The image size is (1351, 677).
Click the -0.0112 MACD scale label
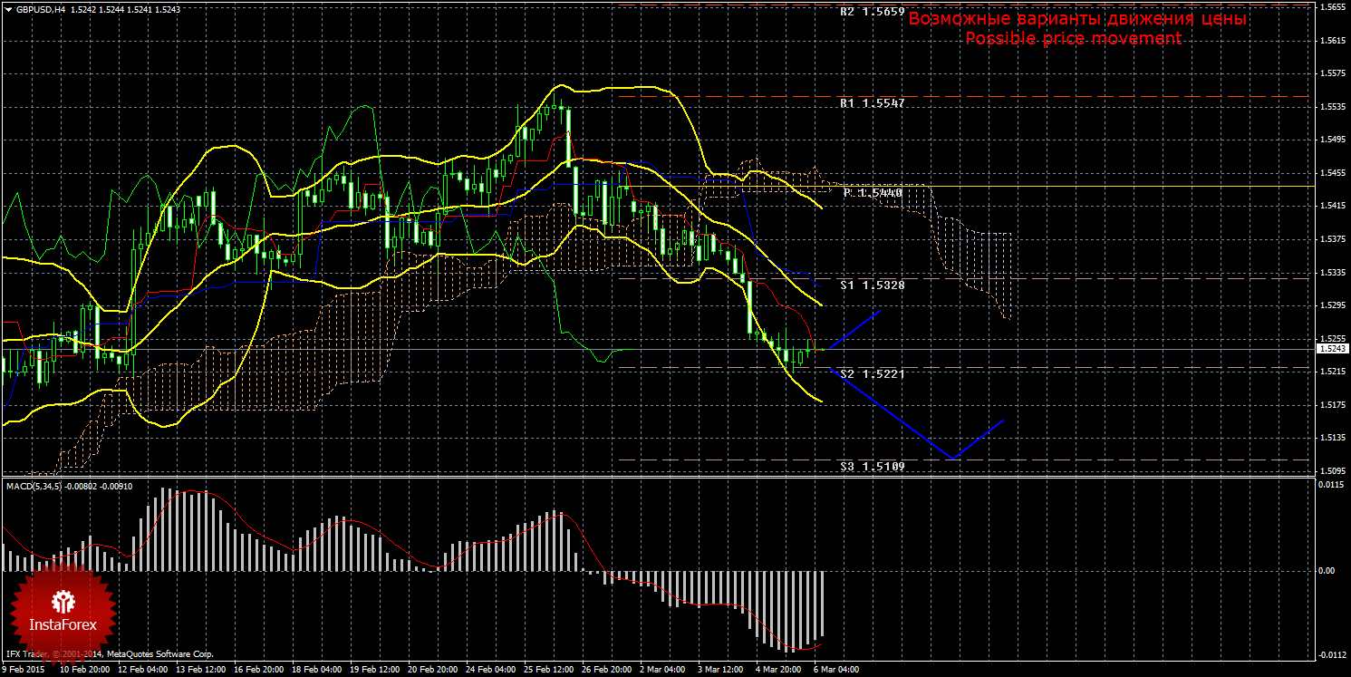tap(1331, 655)
